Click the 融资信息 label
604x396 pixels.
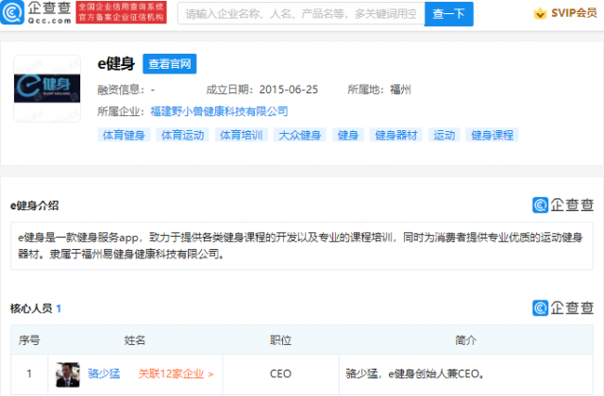click(x=121, y=90)
